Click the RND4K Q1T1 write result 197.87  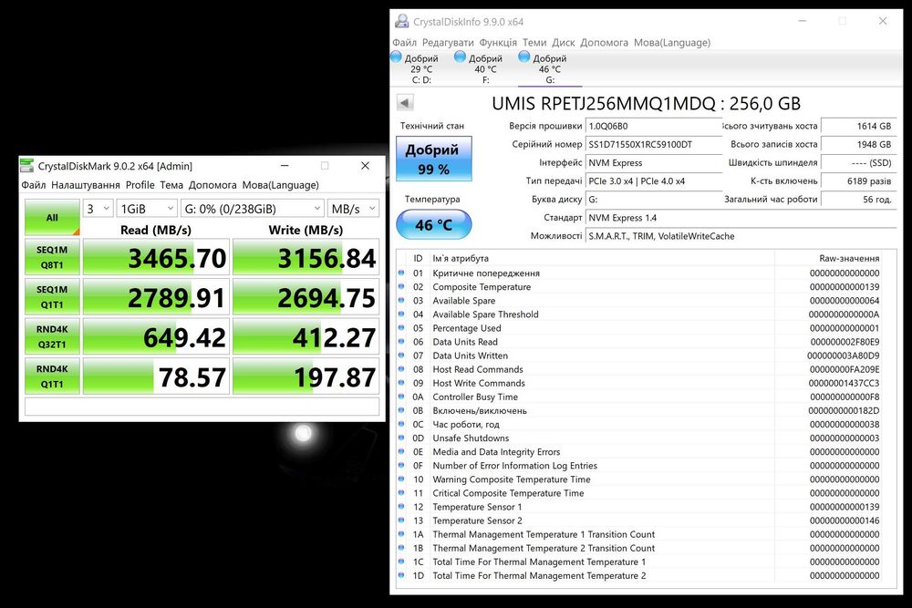[306, 376]
